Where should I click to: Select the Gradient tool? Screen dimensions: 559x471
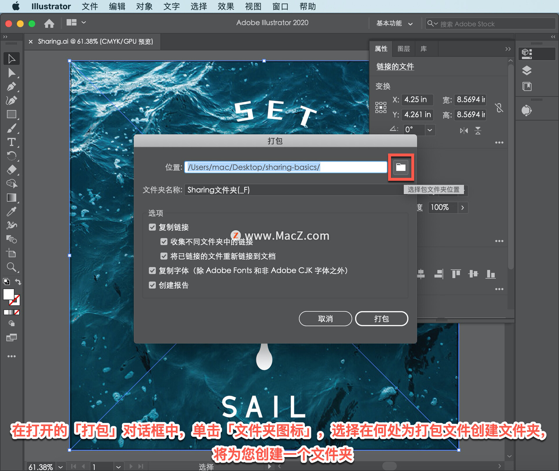[x=12, y=198]
